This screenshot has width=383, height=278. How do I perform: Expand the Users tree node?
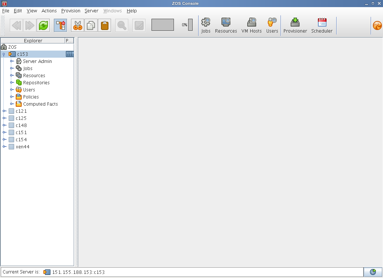(12, 90)
